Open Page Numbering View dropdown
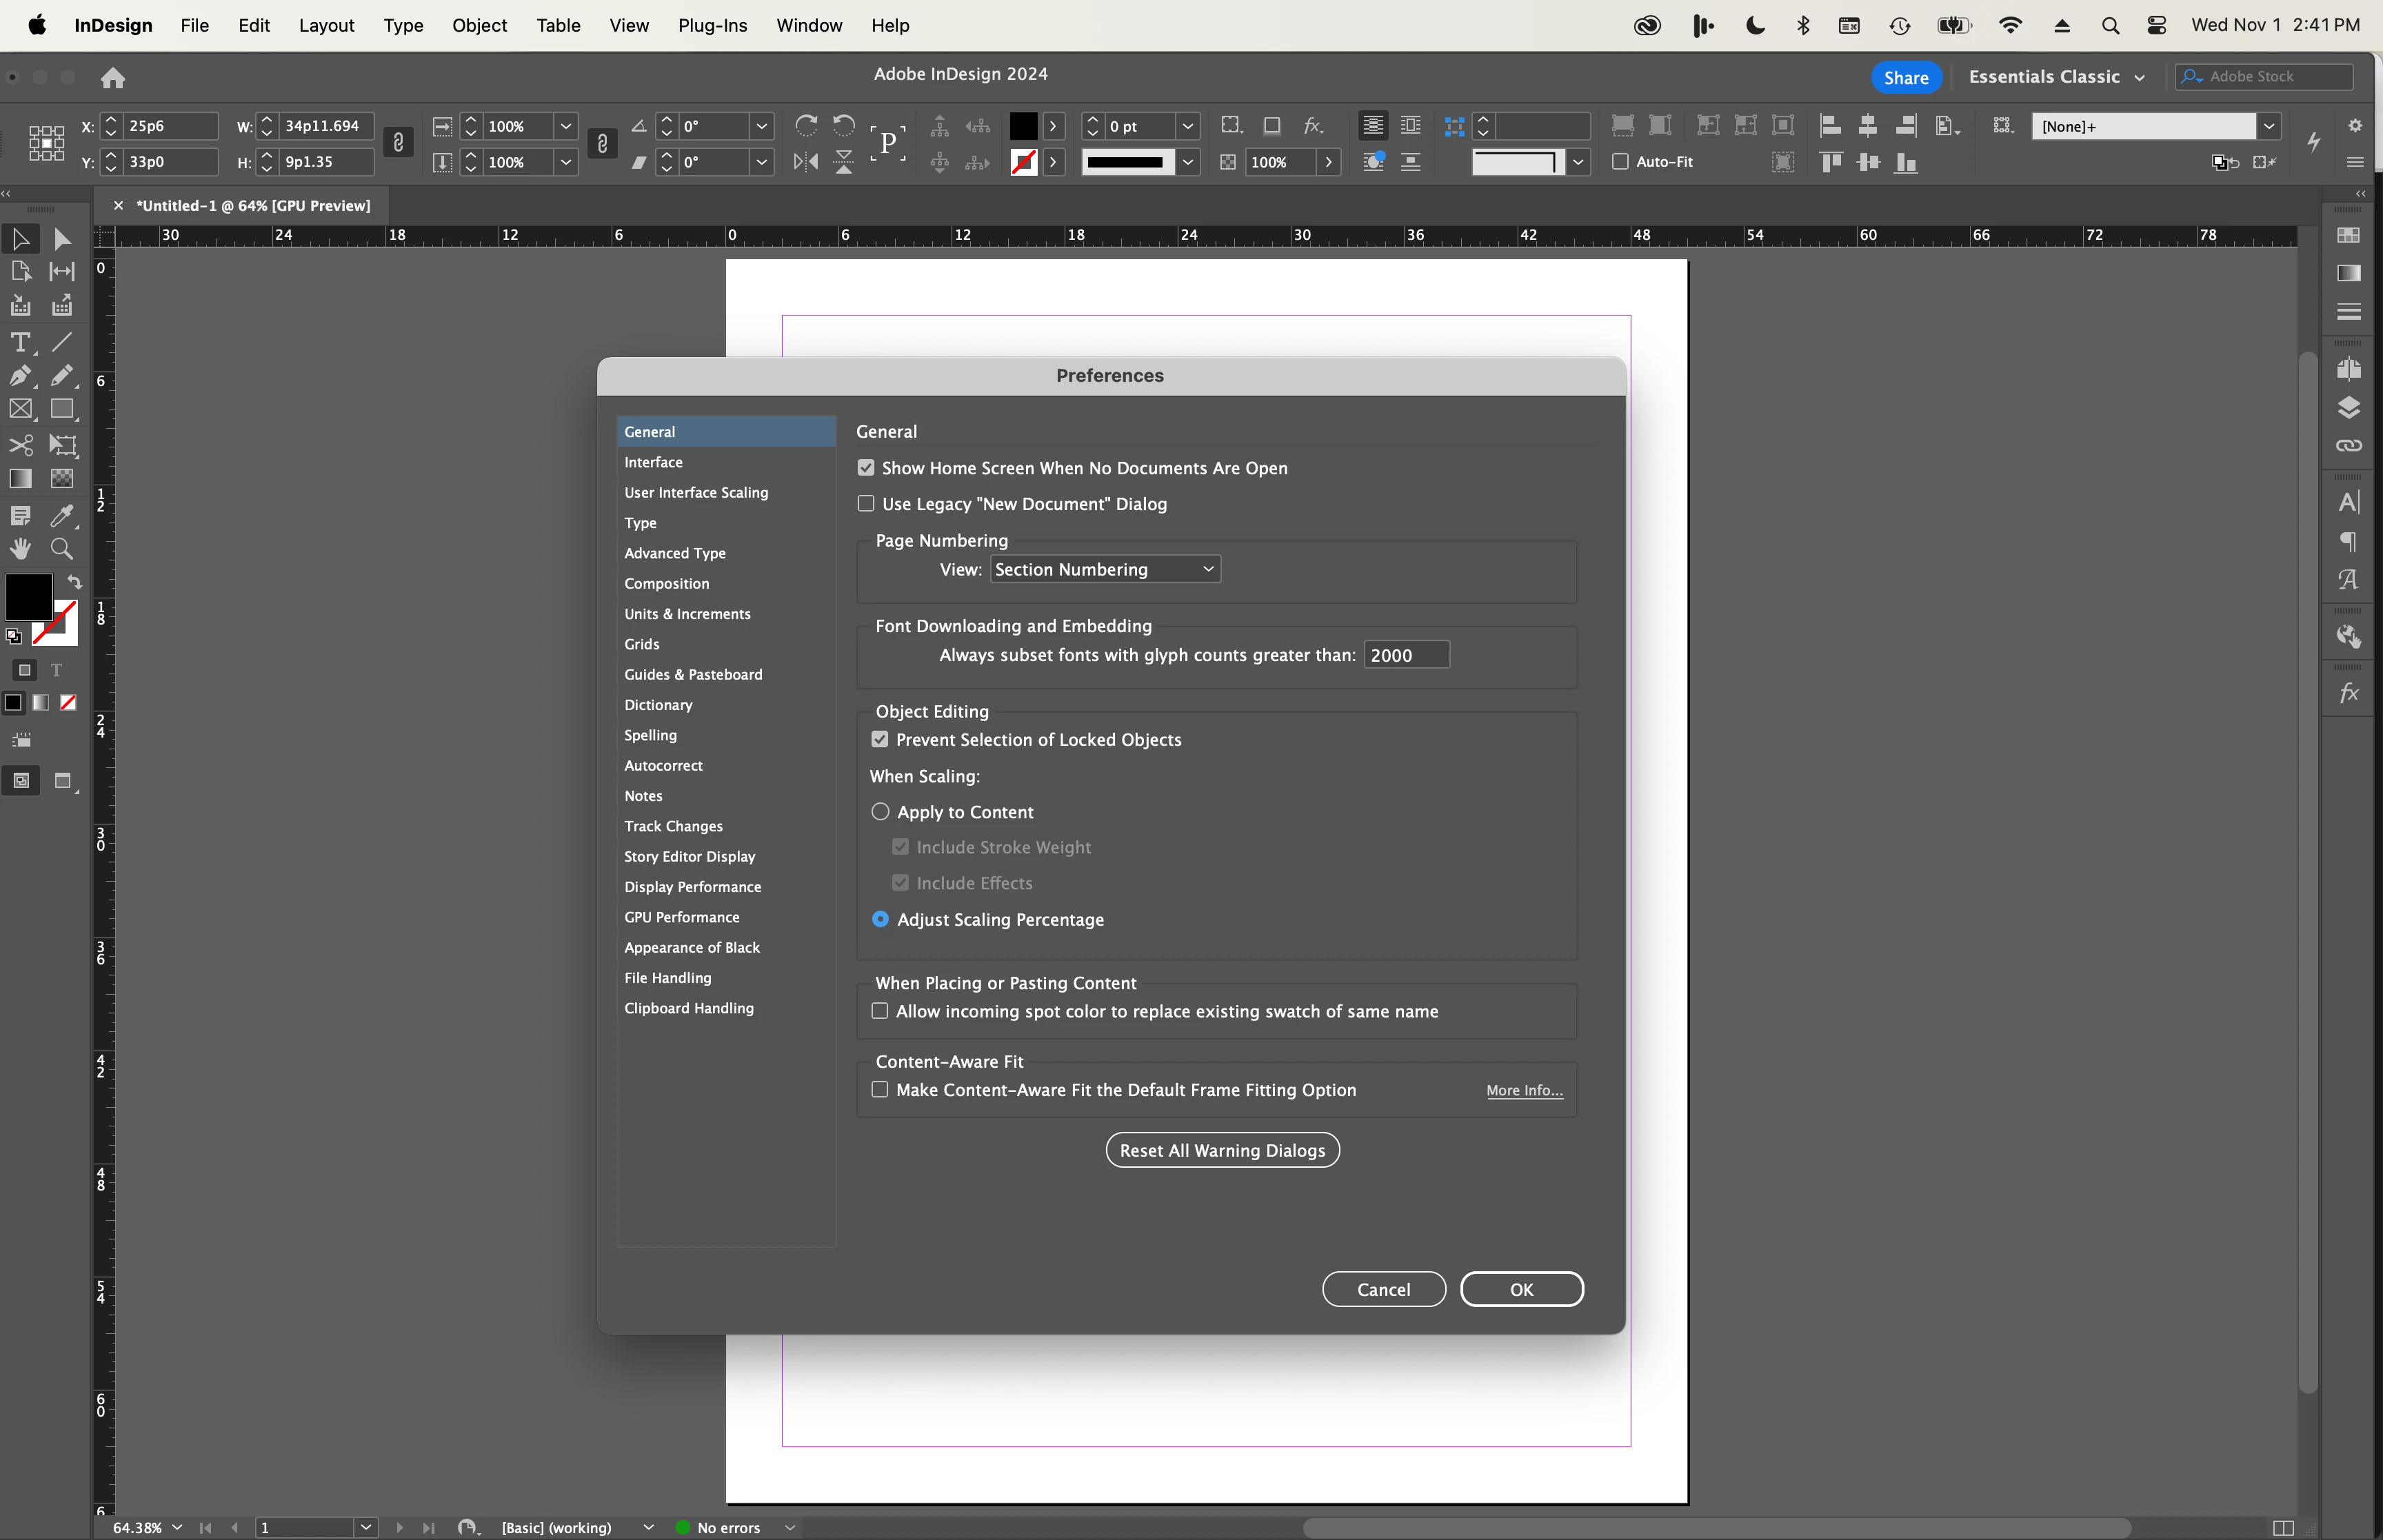The width and height of the screenshot is (2383, 1540). point(1105,570)
